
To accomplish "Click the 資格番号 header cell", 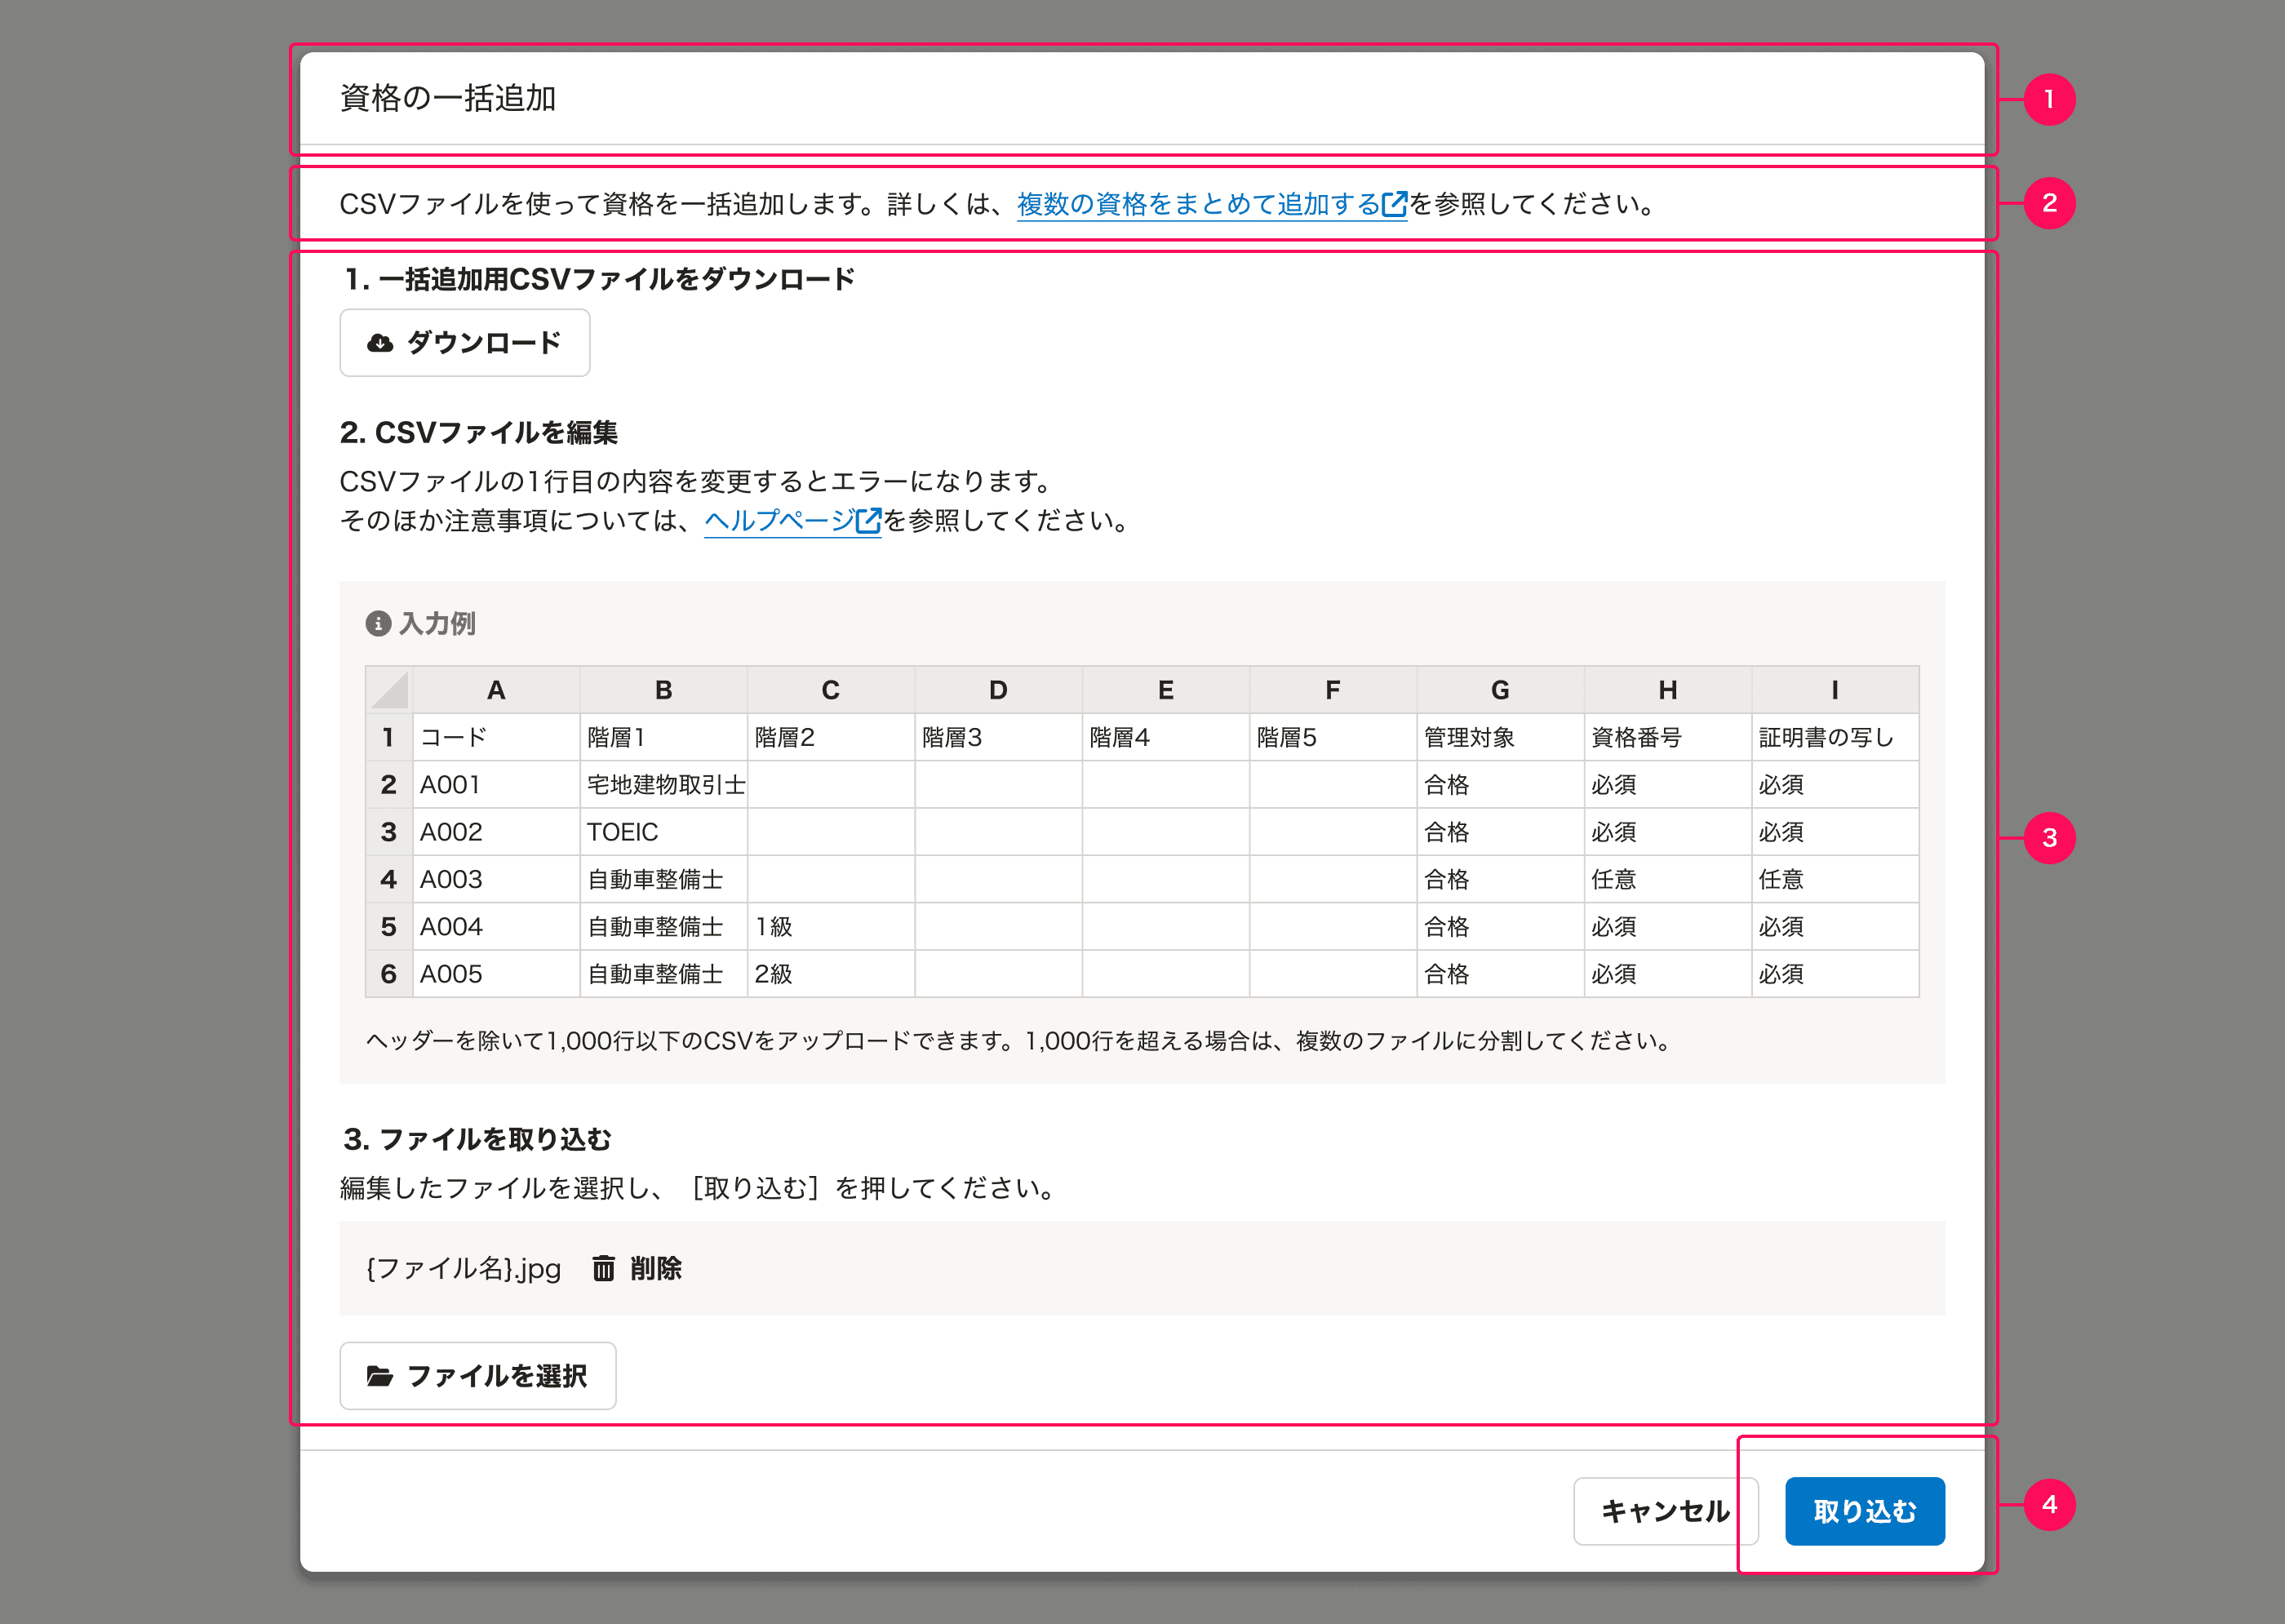I will pos(1668,737).
